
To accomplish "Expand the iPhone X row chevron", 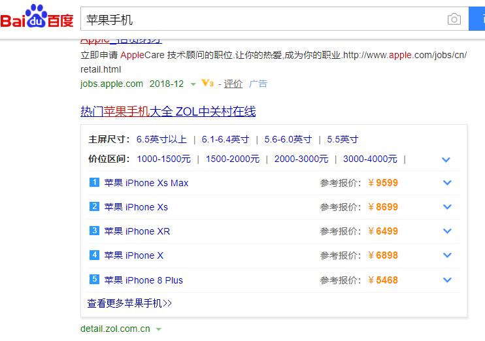I will [447, 255].
